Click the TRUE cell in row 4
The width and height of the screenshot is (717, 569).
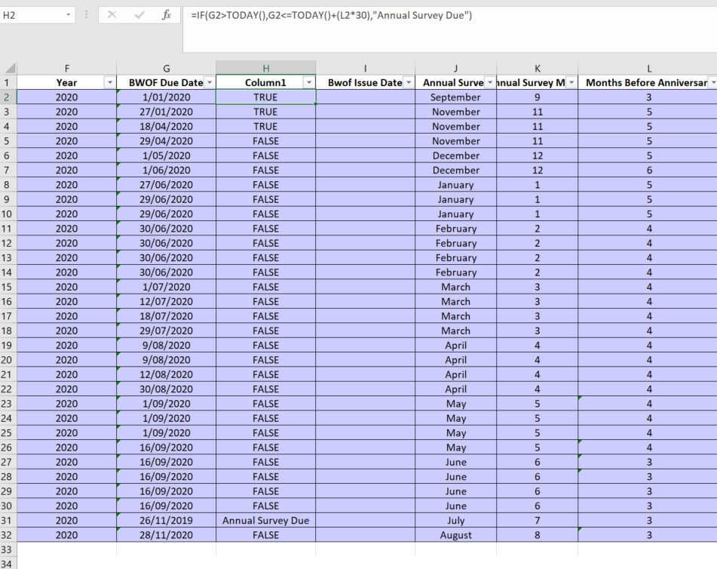pos(265,126)
